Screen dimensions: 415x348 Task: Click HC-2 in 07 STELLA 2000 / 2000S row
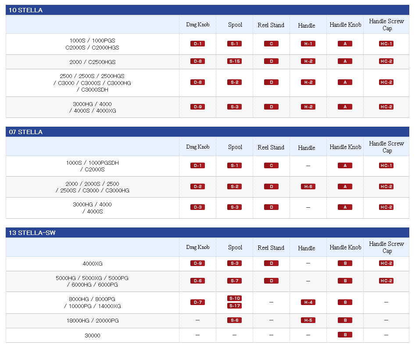pyautogui.click(x=386, y=186)
